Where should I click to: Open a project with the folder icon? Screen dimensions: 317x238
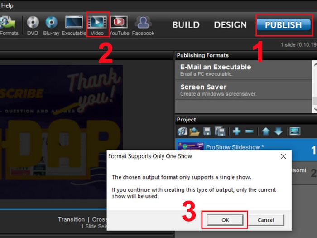(x=194, y=131)
